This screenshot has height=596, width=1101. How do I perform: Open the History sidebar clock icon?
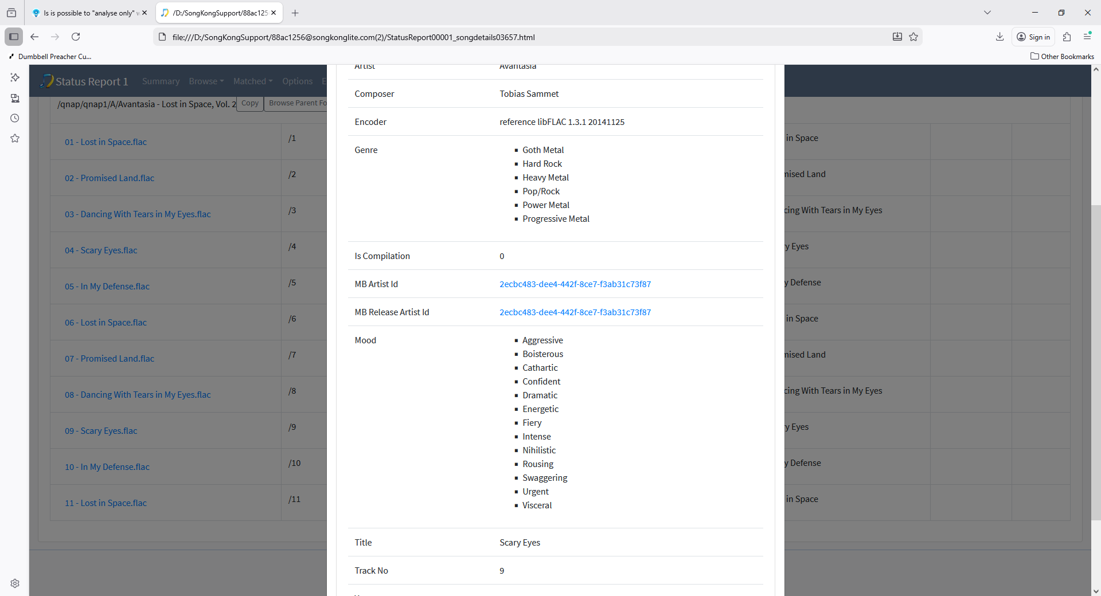coord(15,118)
